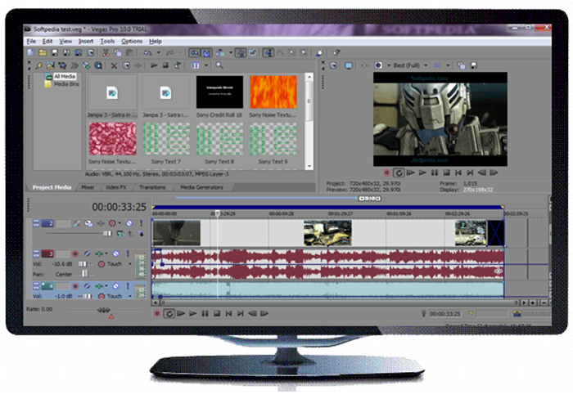Click the What's This help icon
The height and width of the screenshot is (399, 573).
click(336, 53)
